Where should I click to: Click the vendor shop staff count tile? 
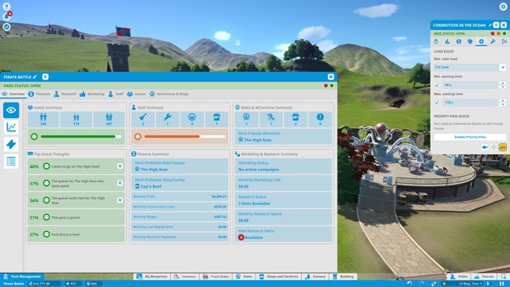pyautogui.click(x=216, y=119)
